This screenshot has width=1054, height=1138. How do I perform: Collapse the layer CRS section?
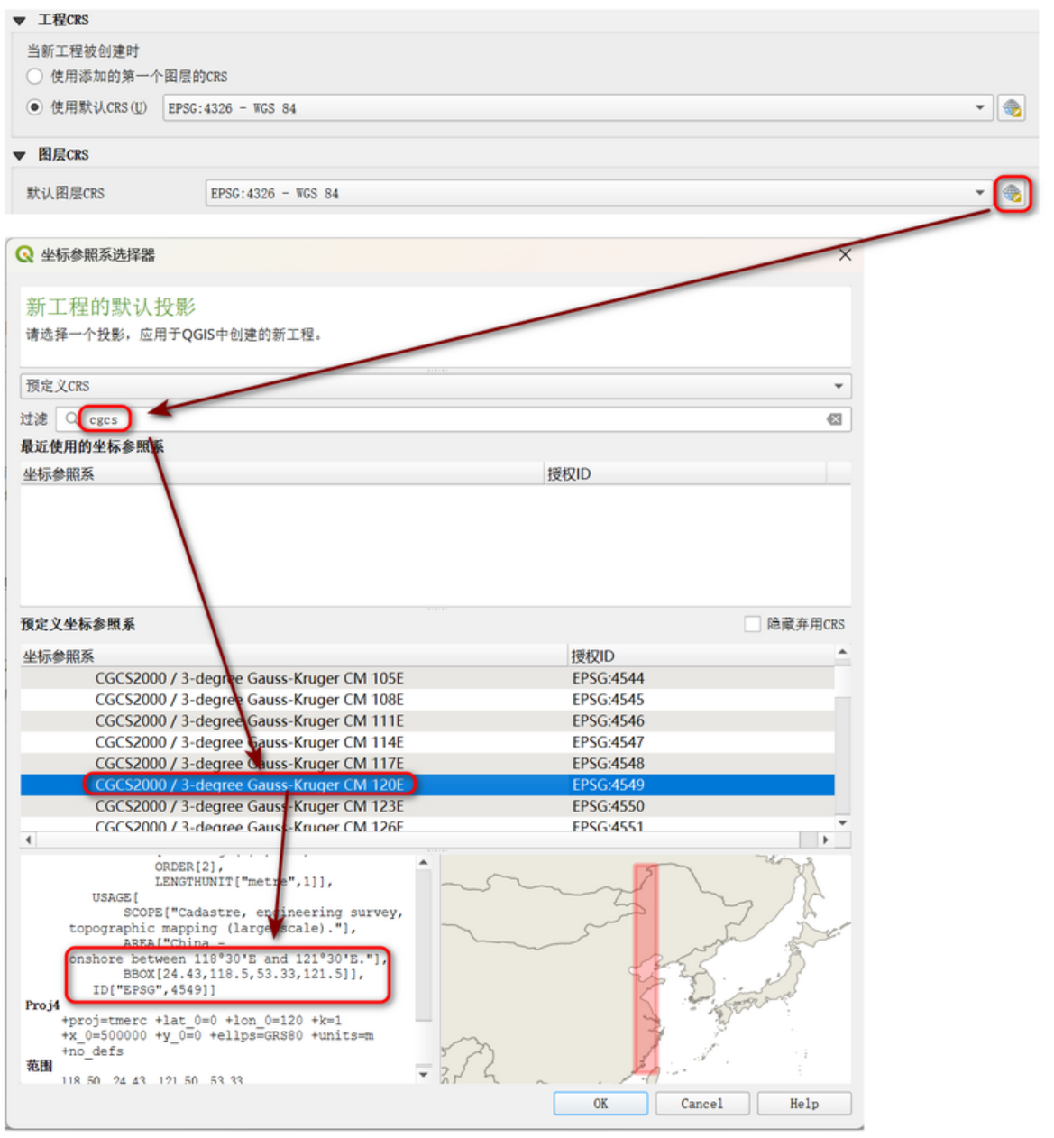(x=19, y=155)
